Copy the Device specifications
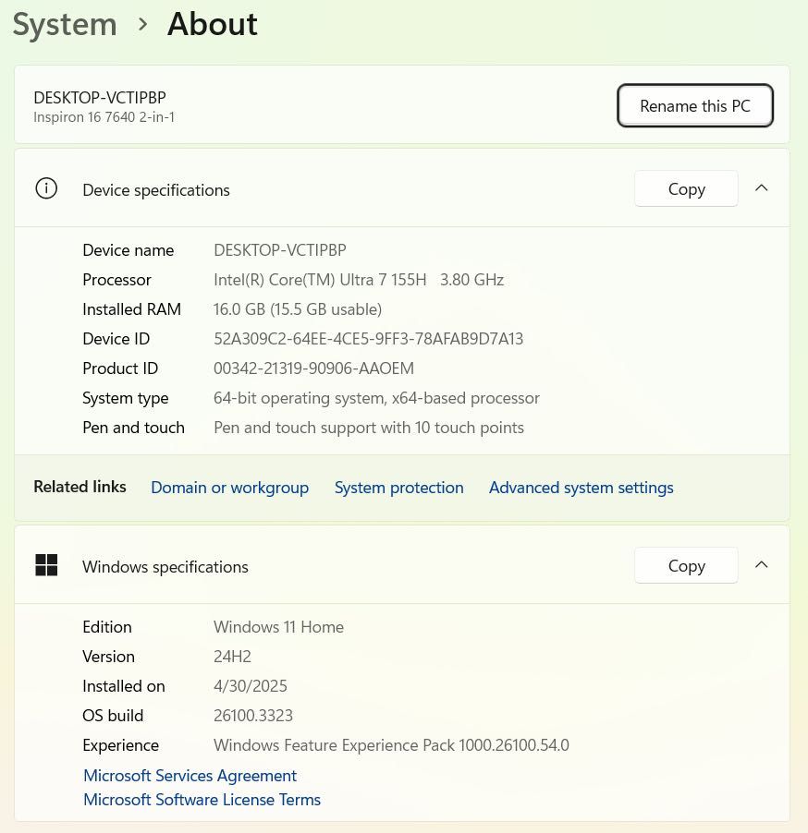 (686, 188)
